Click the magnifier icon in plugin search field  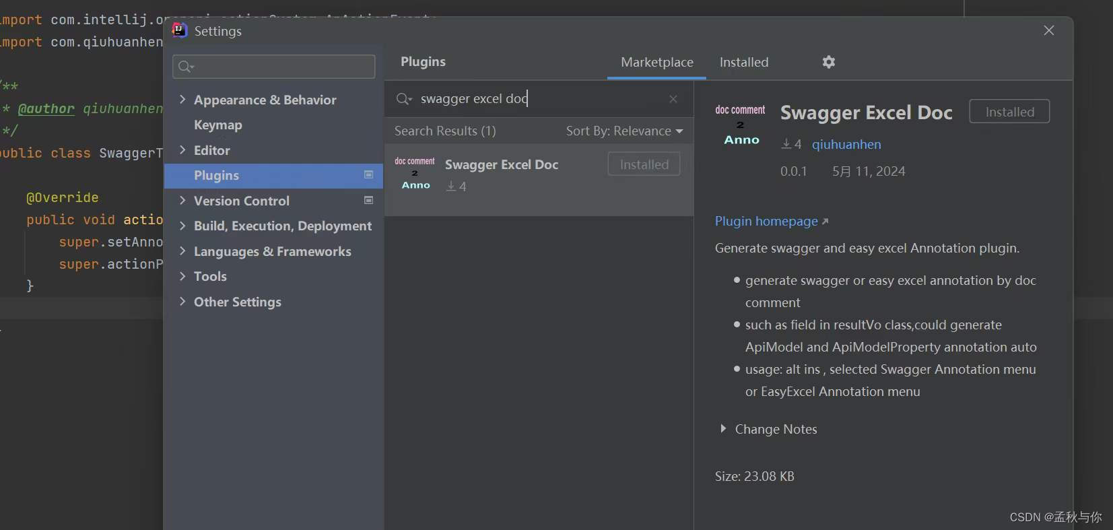coord(403,99)
